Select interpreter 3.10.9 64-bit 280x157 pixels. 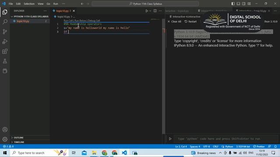(243, 147)
